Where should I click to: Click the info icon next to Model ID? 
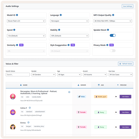(17, 15)
